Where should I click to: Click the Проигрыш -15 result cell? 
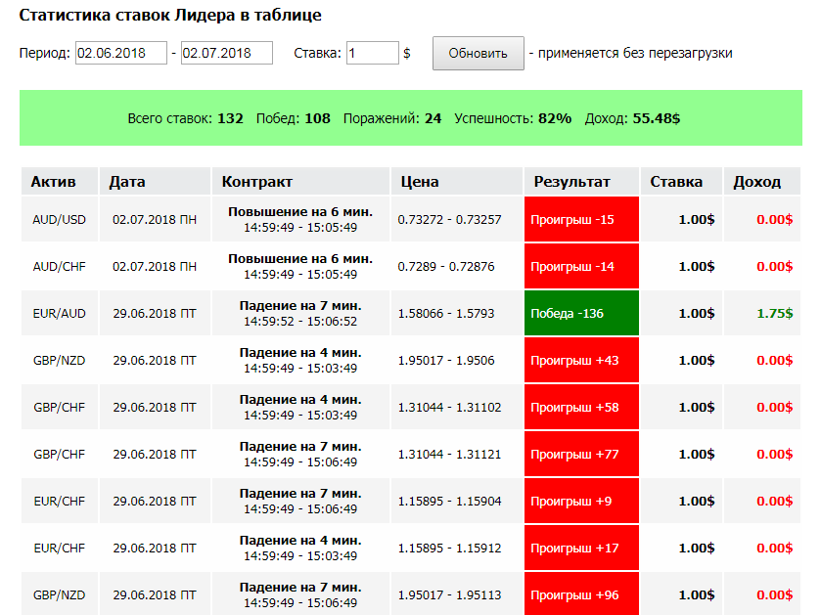581,220
